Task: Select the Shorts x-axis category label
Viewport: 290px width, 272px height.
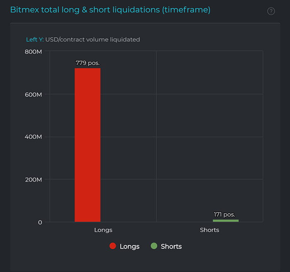Action: pyautogui.click(x=209, y=230)
